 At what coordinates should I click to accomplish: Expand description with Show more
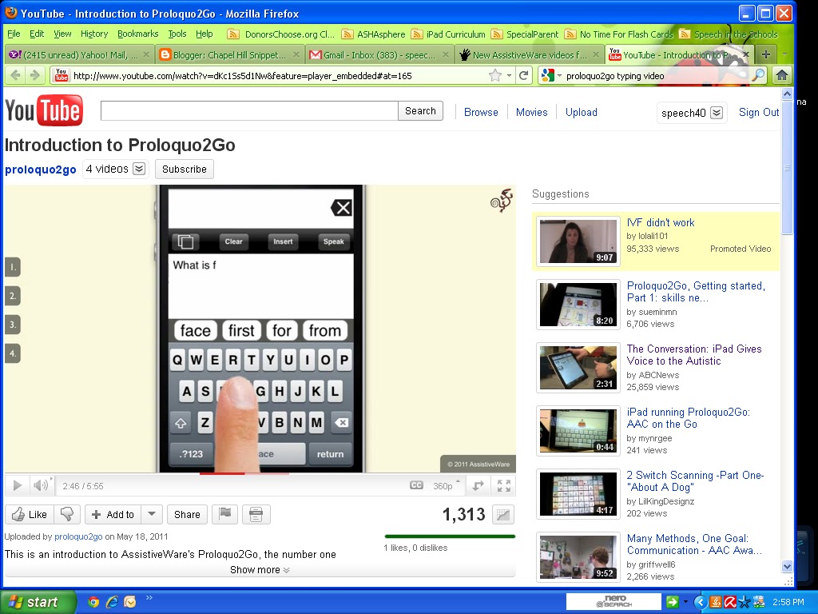click(x=260, y=569)
